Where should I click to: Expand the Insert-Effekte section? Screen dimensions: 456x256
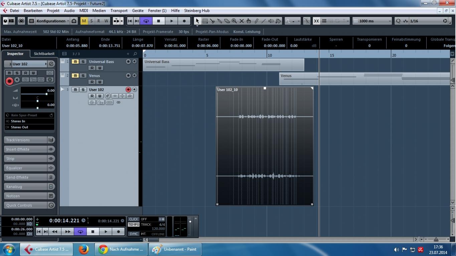pos(26,149)
